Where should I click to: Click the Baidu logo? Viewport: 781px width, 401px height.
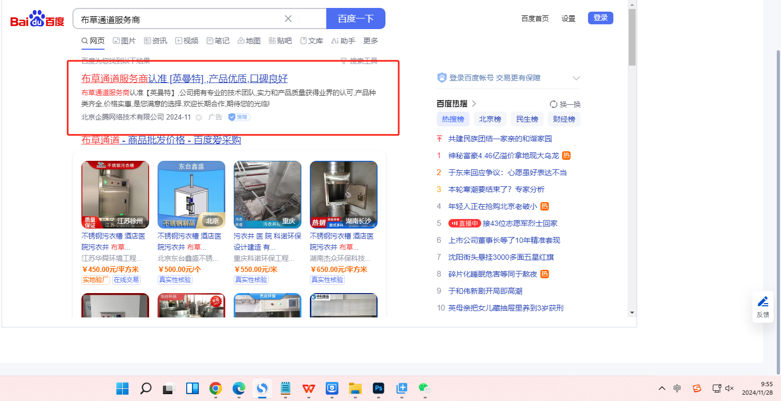[37, 19]
